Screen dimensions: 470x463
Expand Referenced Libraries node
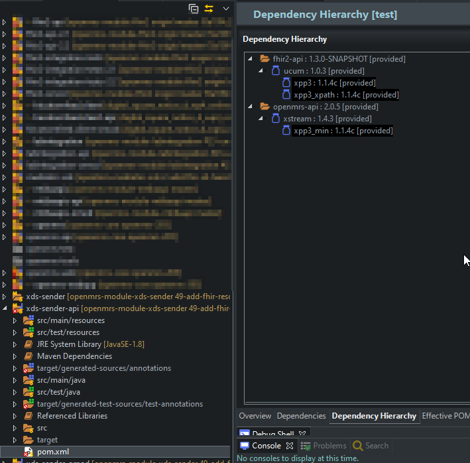15,416
